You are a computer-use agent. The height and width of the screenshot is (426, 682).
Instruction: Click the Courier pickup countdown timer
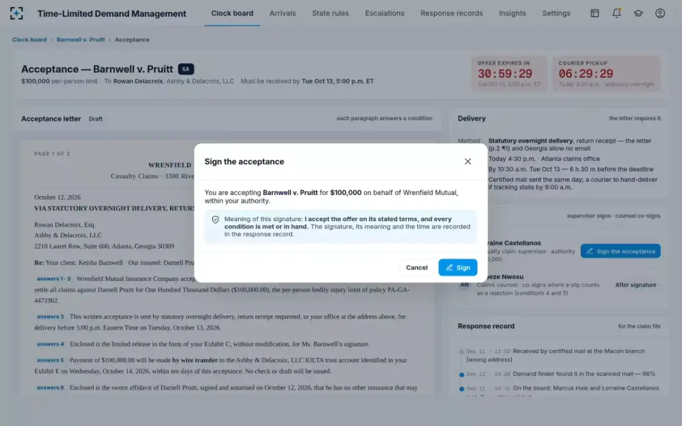pos(606,74)
